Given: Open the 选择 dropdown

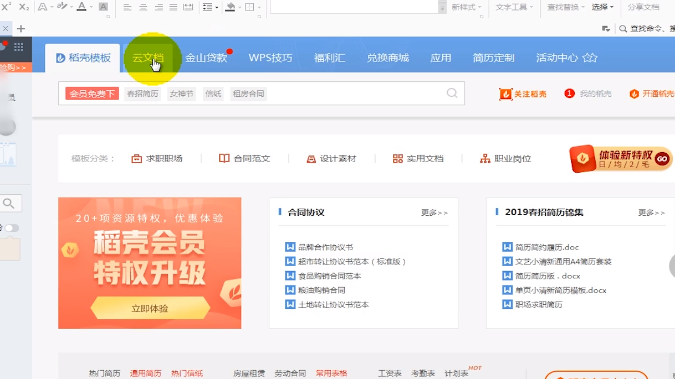Looking at the screenshot, I should tap(602, 7).
